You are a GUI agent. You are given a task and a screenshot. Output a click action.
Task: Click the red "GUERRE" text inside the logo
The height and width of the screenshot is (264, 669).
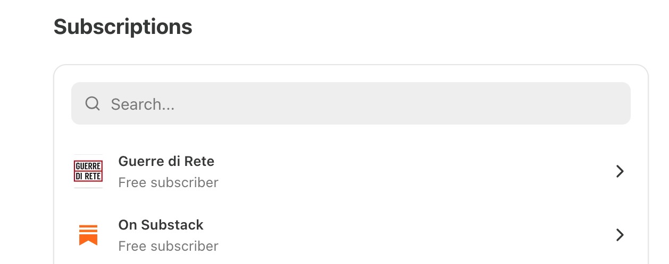(x=88, y=166)
